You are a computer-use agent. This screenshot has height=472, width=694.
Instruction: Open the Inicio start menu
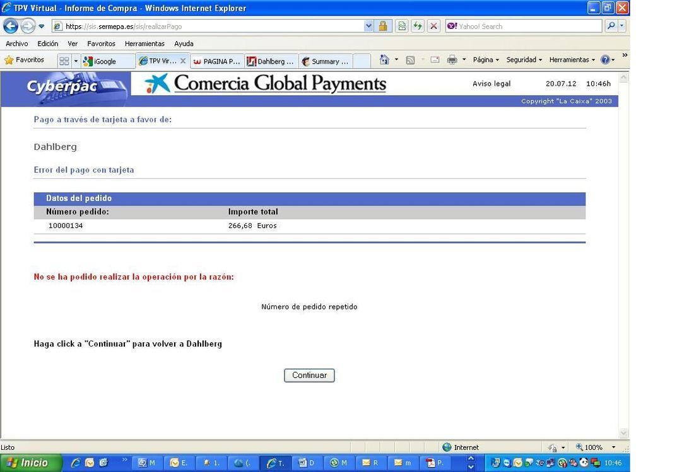pos(30,463)
